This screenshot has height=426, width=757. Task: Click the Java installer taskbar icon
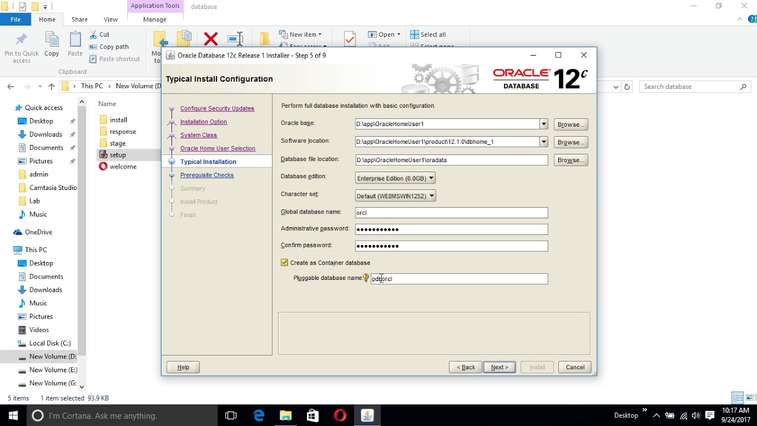pos(367,415)
